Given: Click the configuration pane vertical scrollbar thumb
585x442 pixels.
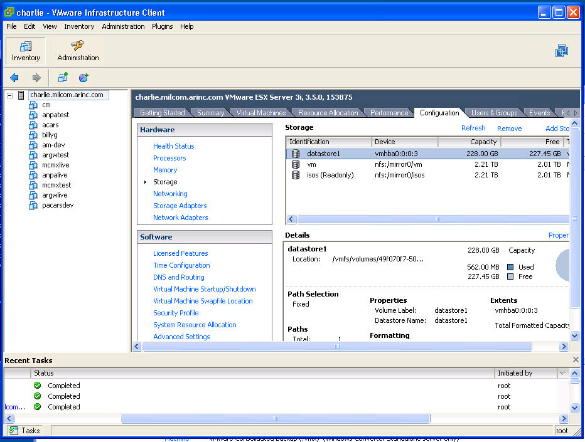Looking at the screenshot, I should (x=574, y=218).
